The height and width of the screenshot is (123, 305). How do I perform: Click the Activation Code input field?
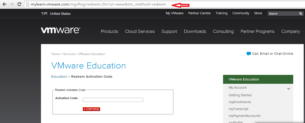pyautogui.click(x=113, y=100)
